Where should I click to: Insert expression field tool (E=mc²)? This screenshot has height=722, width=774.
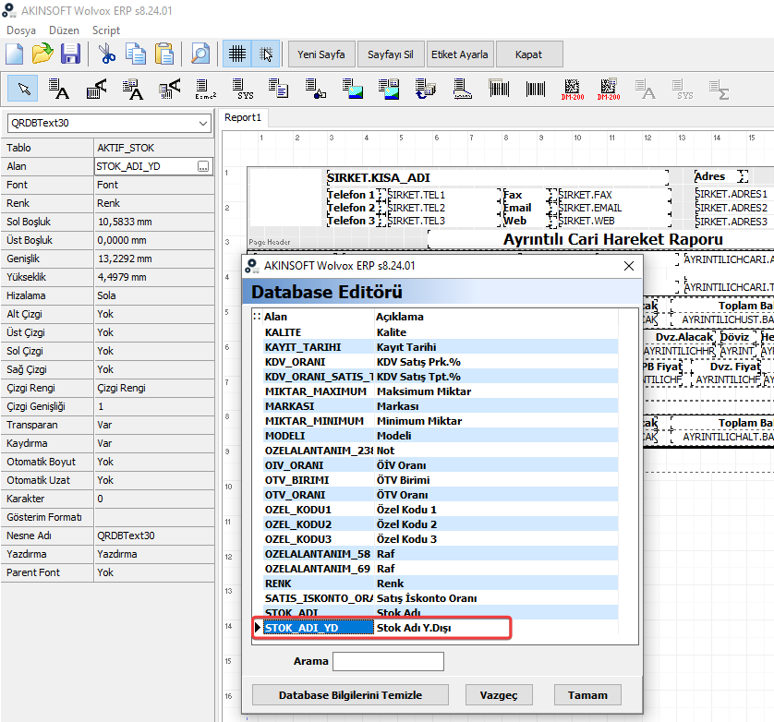pos(205,90)
